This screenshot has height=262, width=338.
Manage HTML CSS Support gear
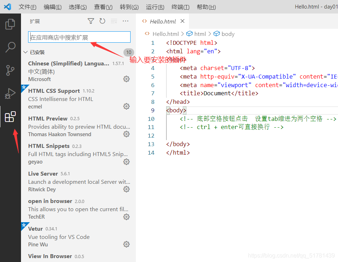pos(126,106)
